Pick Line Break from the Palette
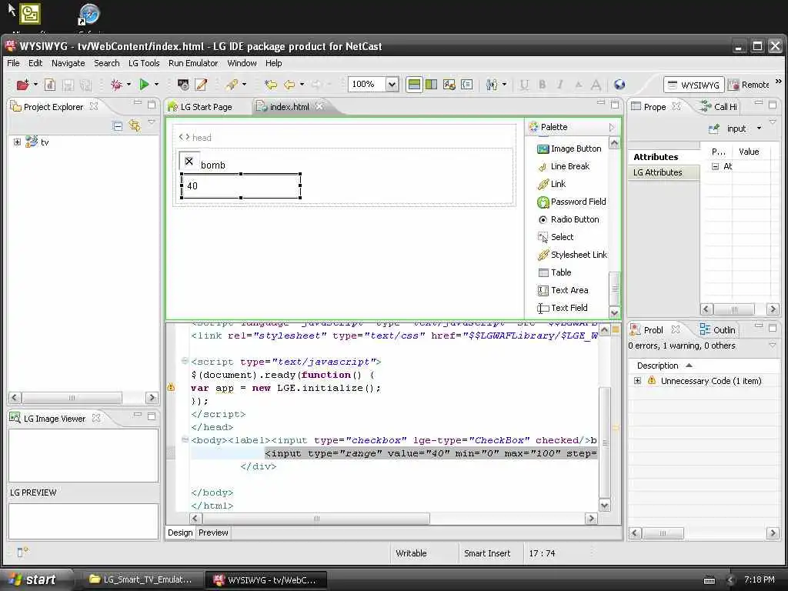The image size is (788, 591). [563, 166]
